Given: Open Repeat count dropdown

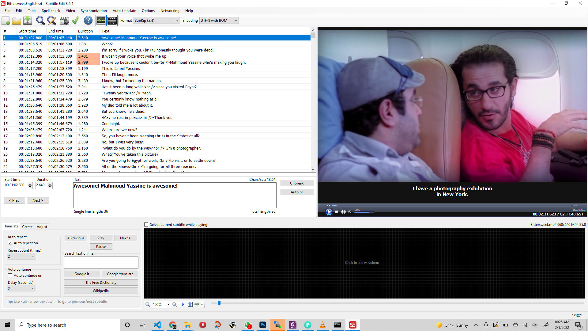Looking at the screenshot, I should (x=21, y=257).
